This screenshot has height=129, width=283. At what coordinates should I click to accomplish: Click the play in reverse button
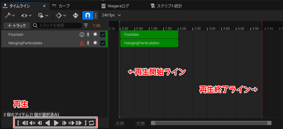click(48, 123)
